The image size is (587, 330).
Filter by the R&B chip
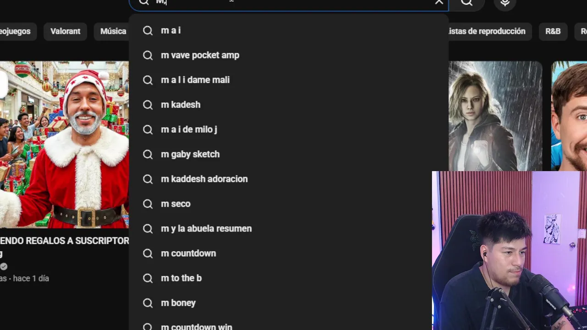coord(553,31)
